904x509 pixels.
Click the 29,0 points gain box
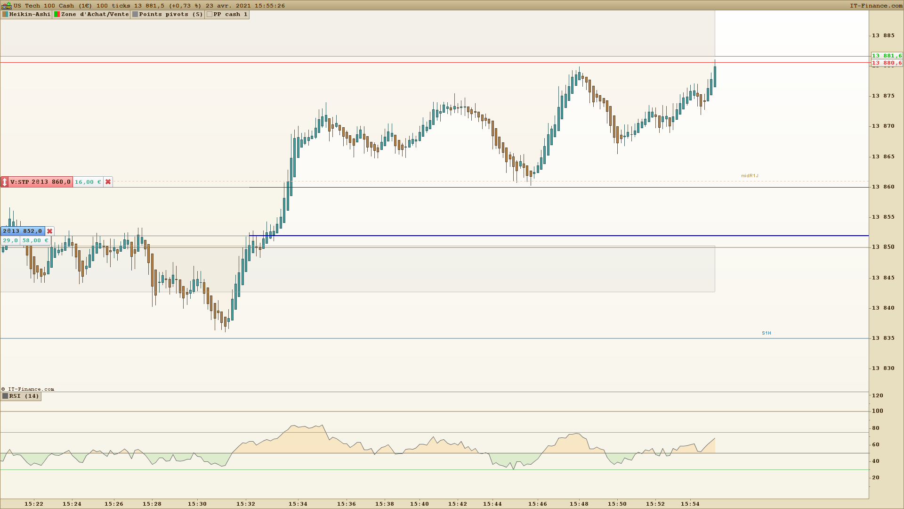pos(10,241)
